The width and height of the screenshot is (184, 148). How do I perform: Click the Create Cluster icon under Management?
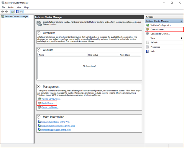tap(40, 103)
